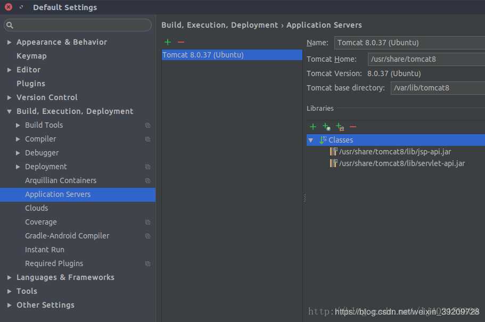
Task: Click the project-level icon beside Arquillian Containers
Action: pos(147,180)
